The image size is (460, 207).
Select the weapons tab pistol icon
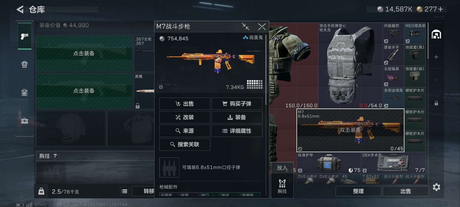tap(25, 36)
